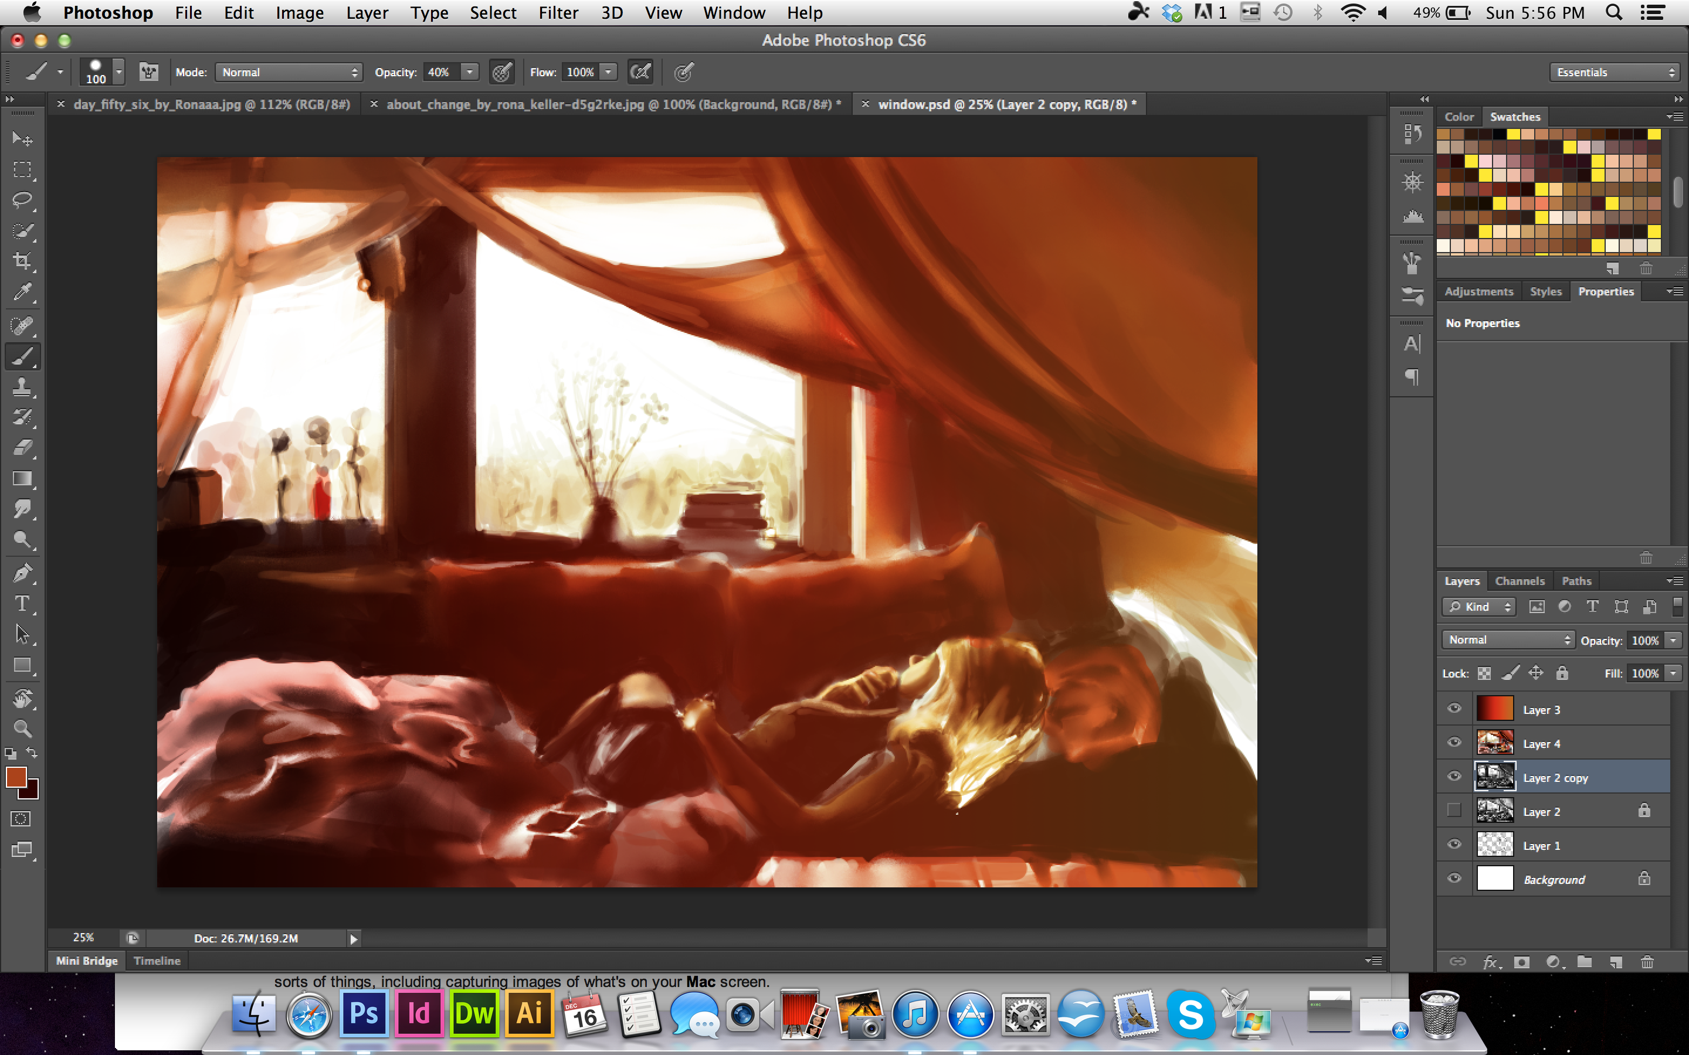Select the Eraser tool
1689x1055 pixels.
(22, 448)
